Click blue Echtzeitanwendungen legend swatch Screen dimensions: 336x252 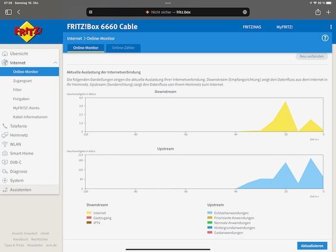(x=210, y=213)
